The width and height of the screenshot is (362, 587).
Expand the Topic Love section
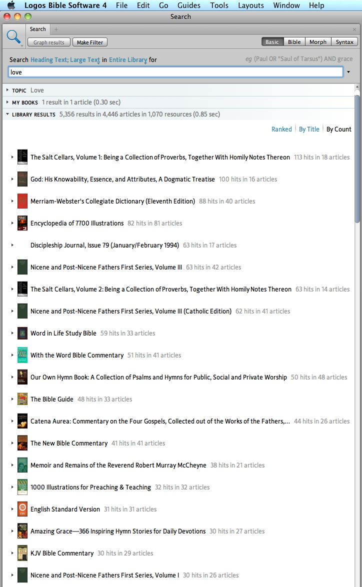pyautogui.click(x=7, y=90)
